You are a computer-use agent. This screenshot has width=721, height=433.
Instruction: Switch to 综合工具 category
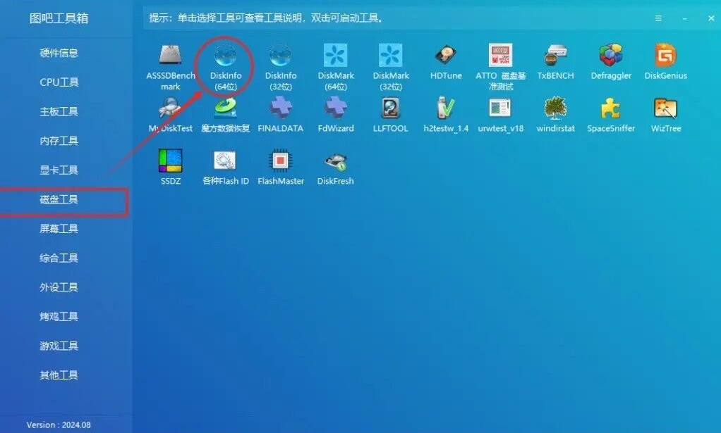coord(59,258)
